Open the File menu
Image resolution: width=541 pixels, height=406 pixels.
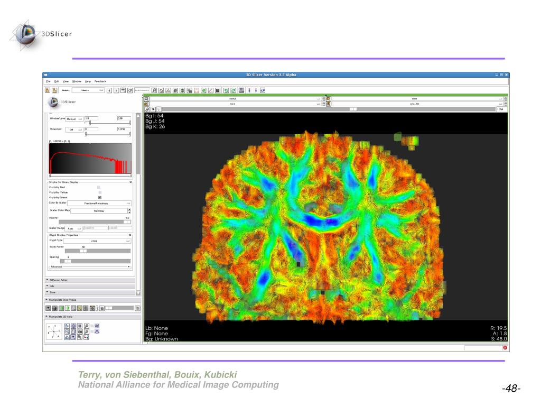click(x=48, y=81)
